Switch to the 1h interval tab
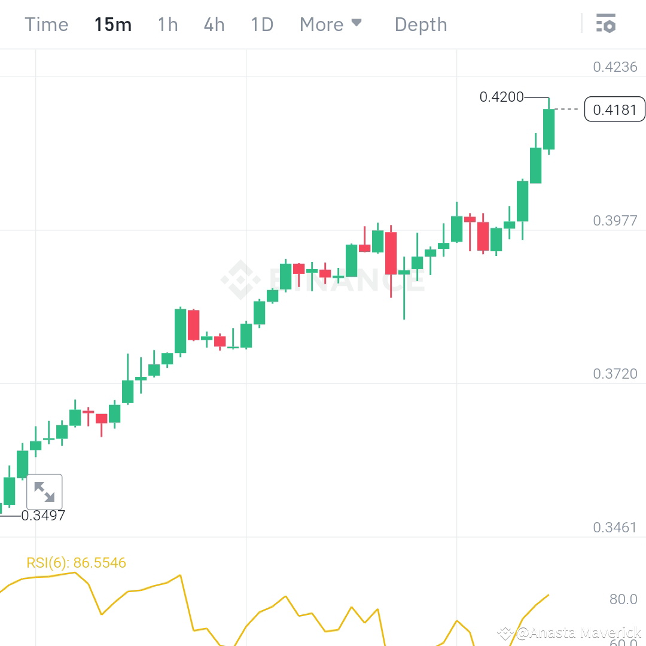This screenshot has height=646, width=646. (x=167, y=25)
